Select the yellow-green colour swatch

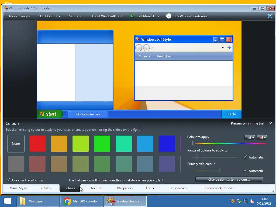click(x=81, y=144)
